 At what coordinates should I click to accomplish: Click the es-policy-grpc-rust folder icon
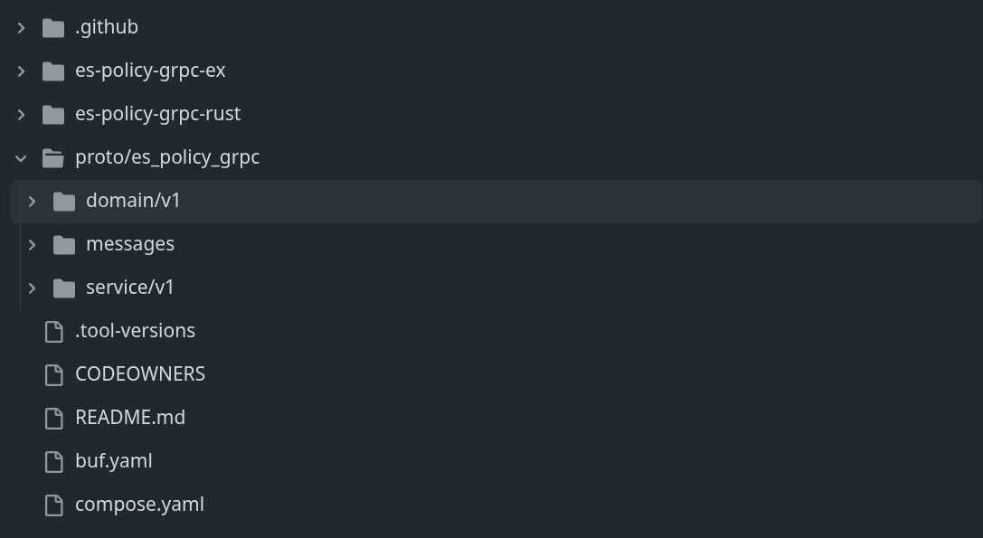(53, 114)
